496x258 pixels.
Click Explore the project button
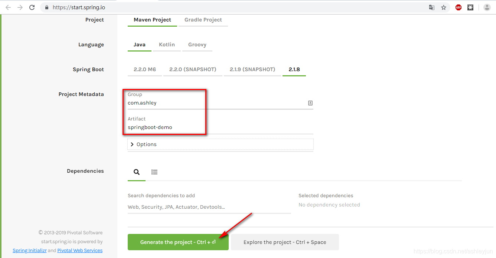(285, 242)
